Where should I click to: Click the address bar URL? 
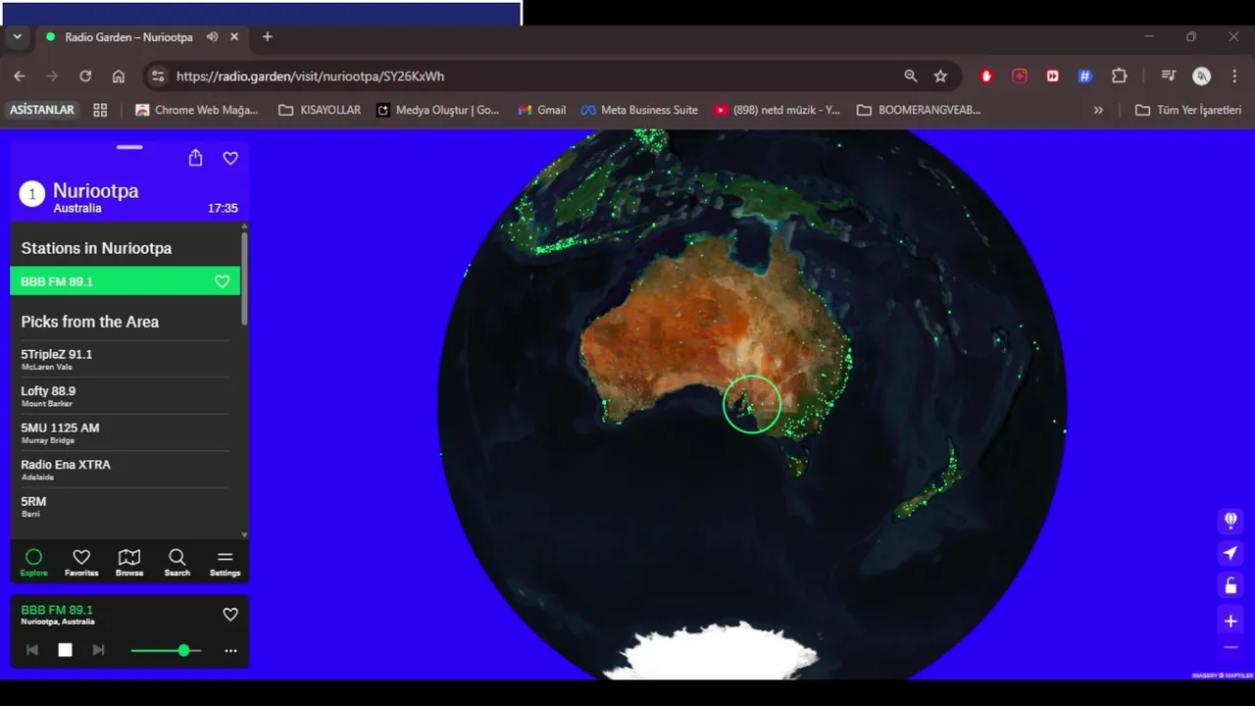[x=310, y=76]
